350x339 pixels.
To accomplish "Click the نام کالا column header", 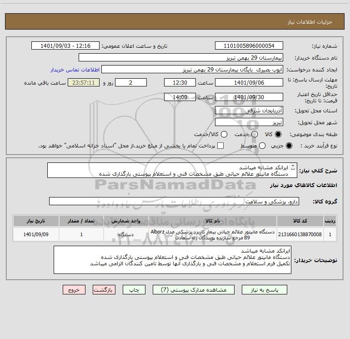I will tap(213, 221).
